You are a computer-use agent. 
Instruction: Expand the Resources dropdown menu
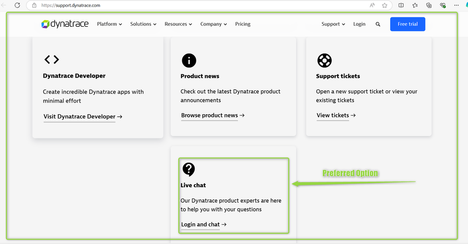(178, 24)
